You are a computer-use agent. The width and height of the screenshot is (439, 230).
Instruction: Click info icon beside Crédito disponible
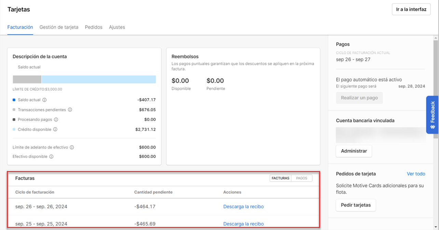point(55,130)
